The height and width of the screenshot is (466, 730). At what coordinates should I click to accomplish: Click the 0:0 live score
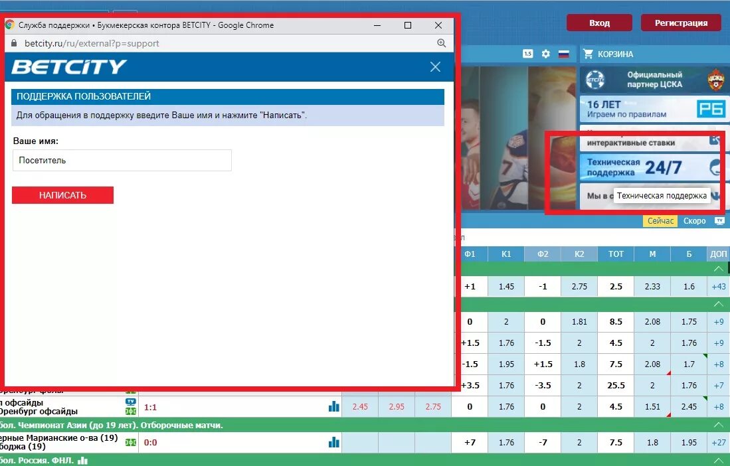150,443
